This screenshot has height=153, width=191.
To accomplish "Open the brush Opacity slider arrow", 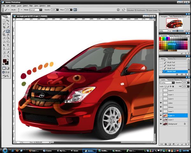I will pos(57,10).
